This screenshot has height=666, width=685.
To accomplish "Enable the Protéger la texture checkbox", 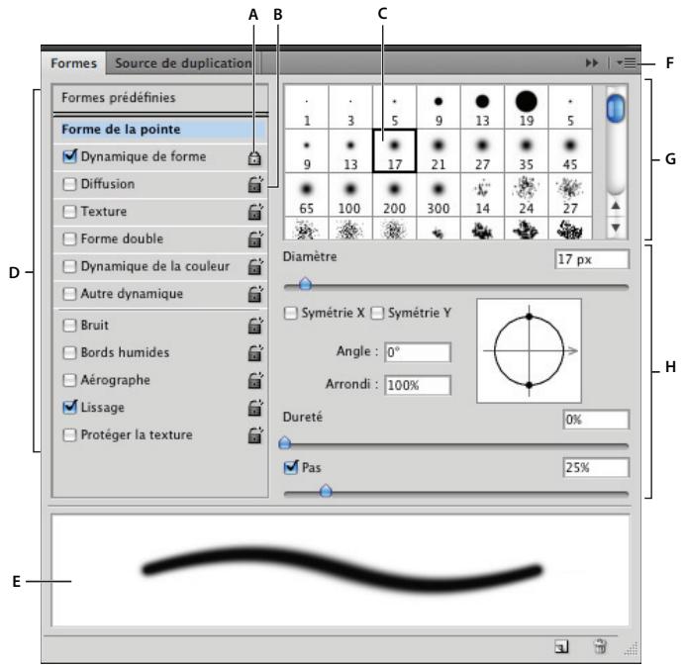I will 69,435.
